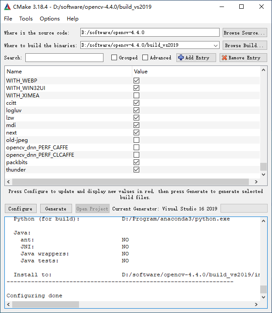
Task: Select the old-jpeg entry name
Action: pyautogui.click(x=17, y=140)
